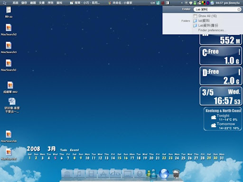The width and height of the screenshot is (243, 182).
Task: Select day 20 in the calendar strip
Action: 151,158
